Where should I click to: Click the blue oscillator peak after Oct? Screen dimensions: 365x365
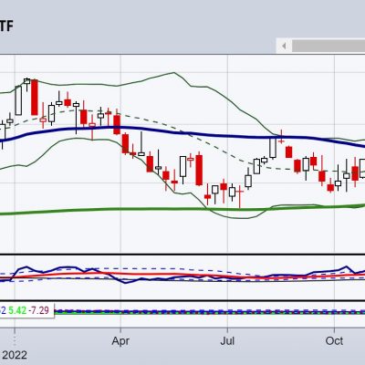pyautogui.click(x=346, y=266)
